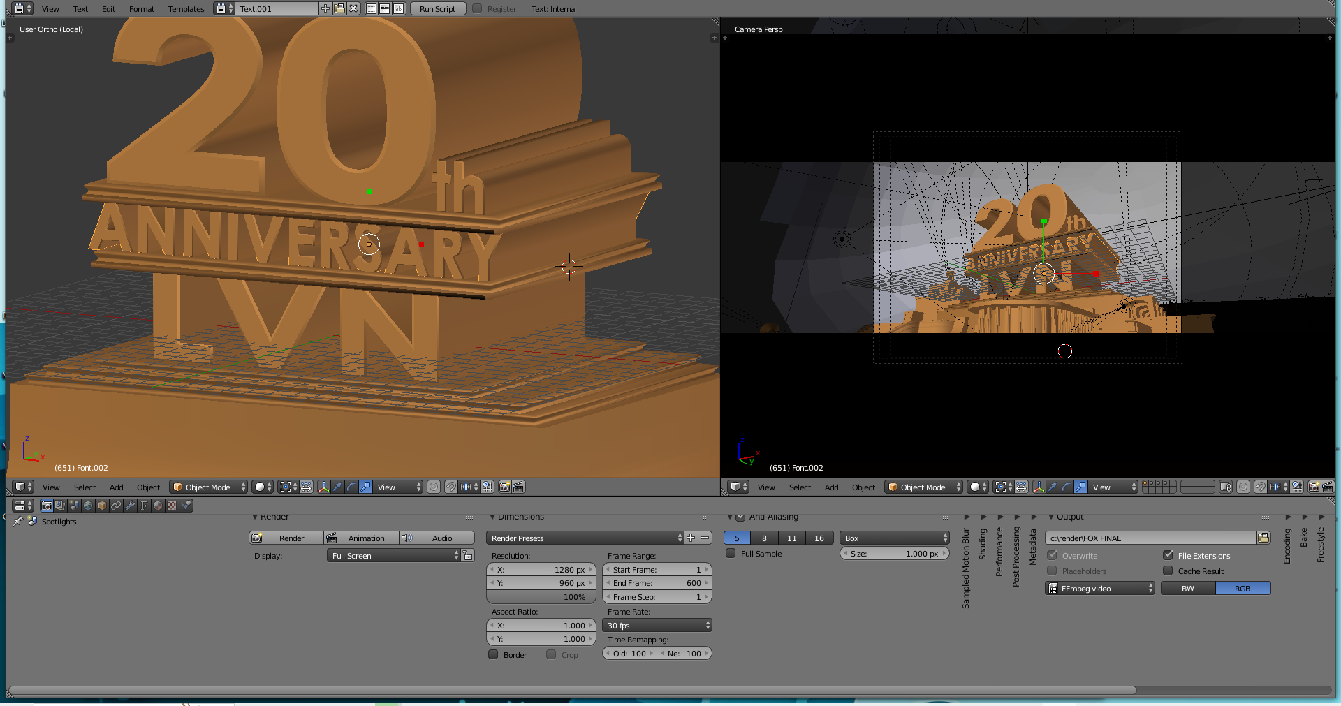This screenshot has height=706, width=1341.
Task: Open Select menu in left 3D viewport
Action: coord(85,487)
